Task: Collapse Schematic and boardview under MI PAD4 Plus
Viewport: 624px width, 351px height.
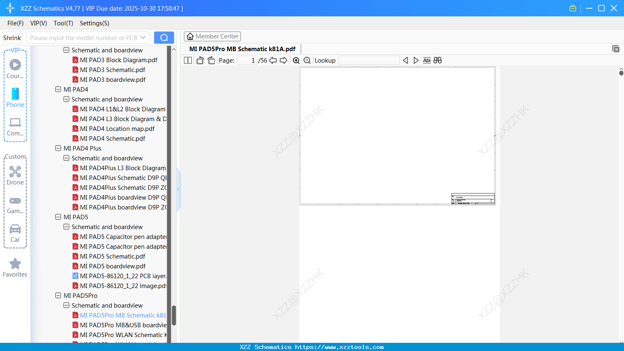Action: (x=66, y=158)
